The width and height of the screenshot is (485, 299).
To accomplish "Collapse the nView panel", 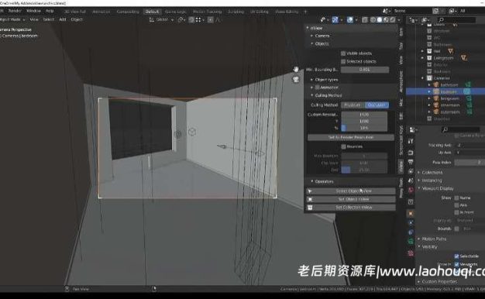I will point(308,28).
